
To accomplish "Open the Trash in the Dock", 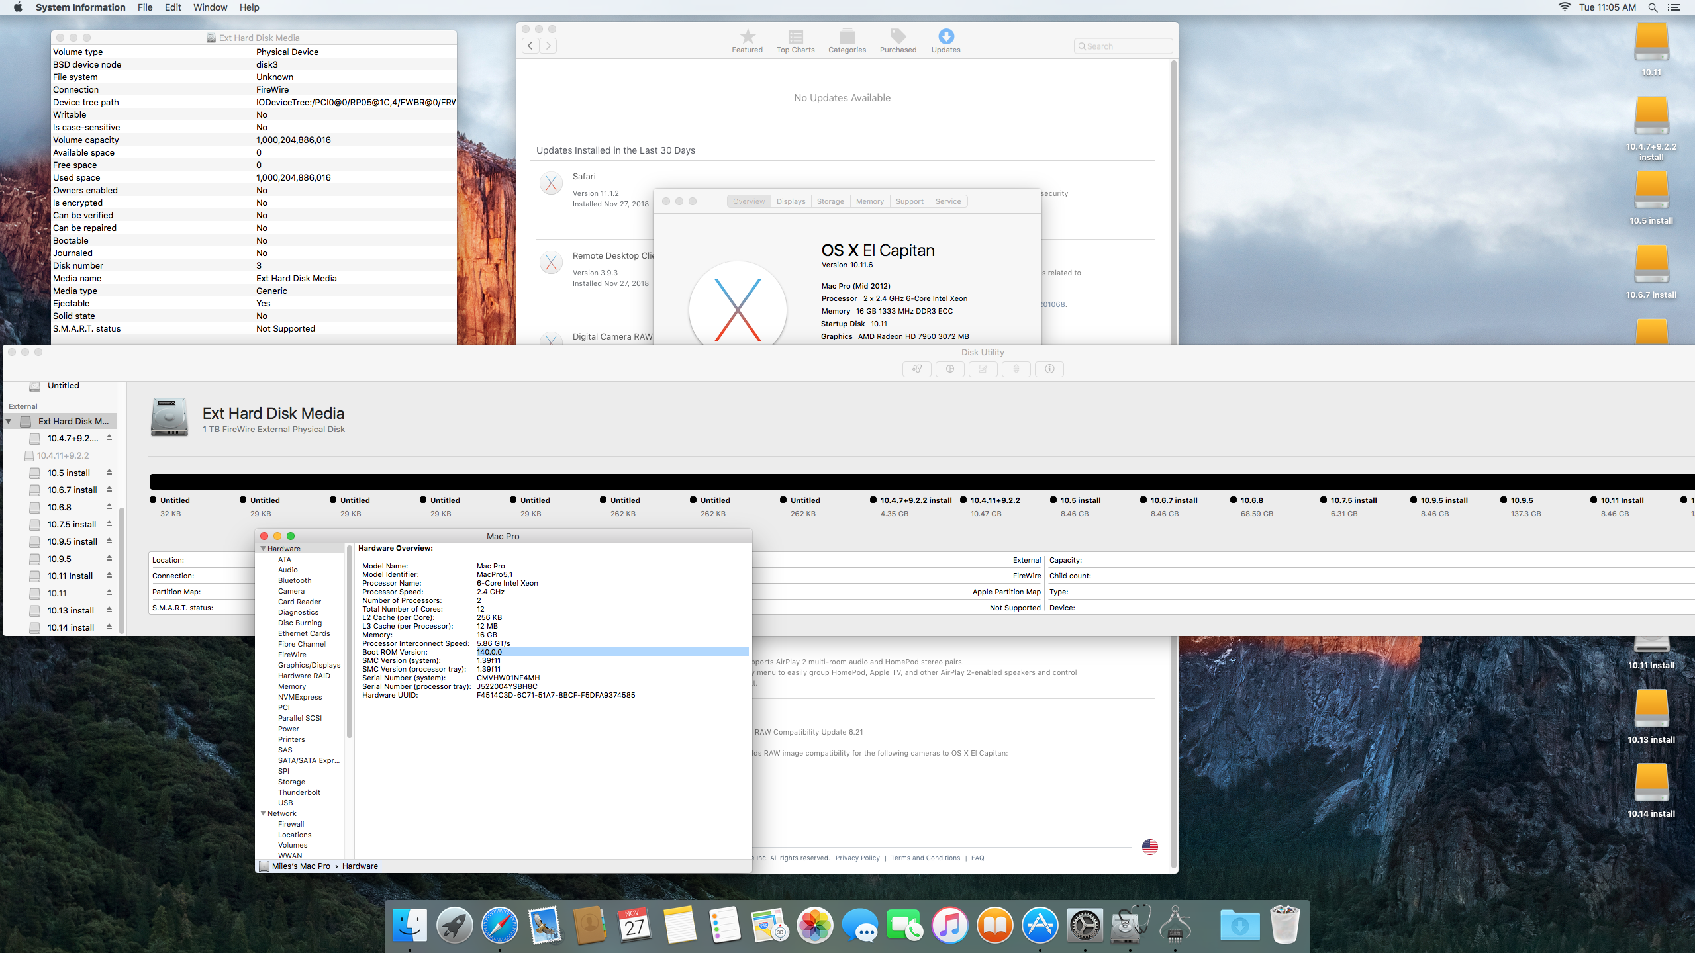I will coord(1285,925).
